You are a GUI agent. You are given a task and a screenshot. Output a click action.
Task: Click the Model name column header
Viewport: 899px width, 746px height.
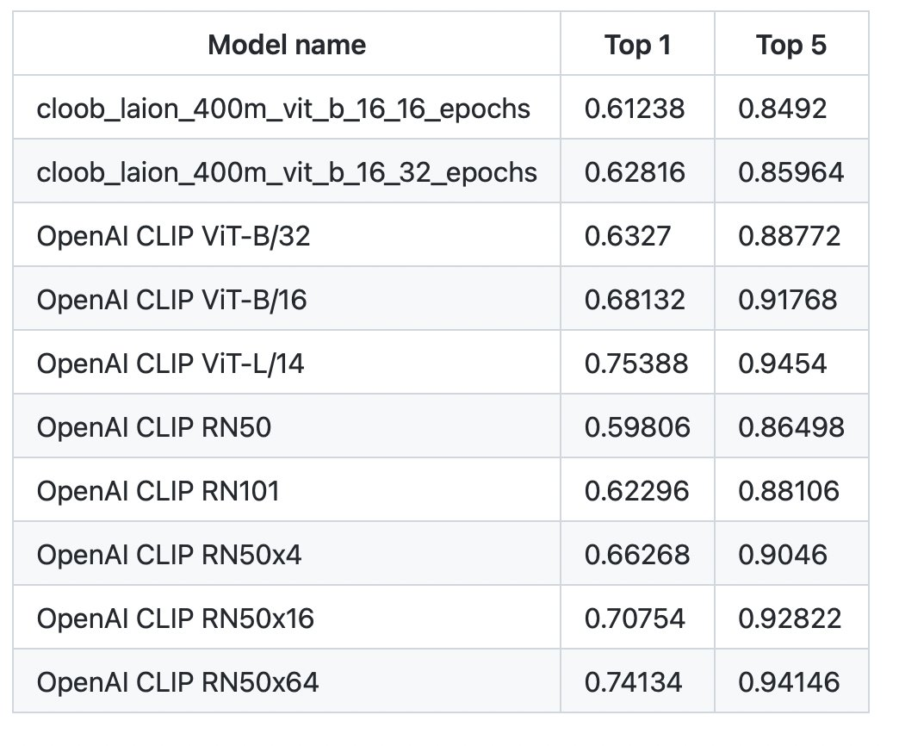287,45
